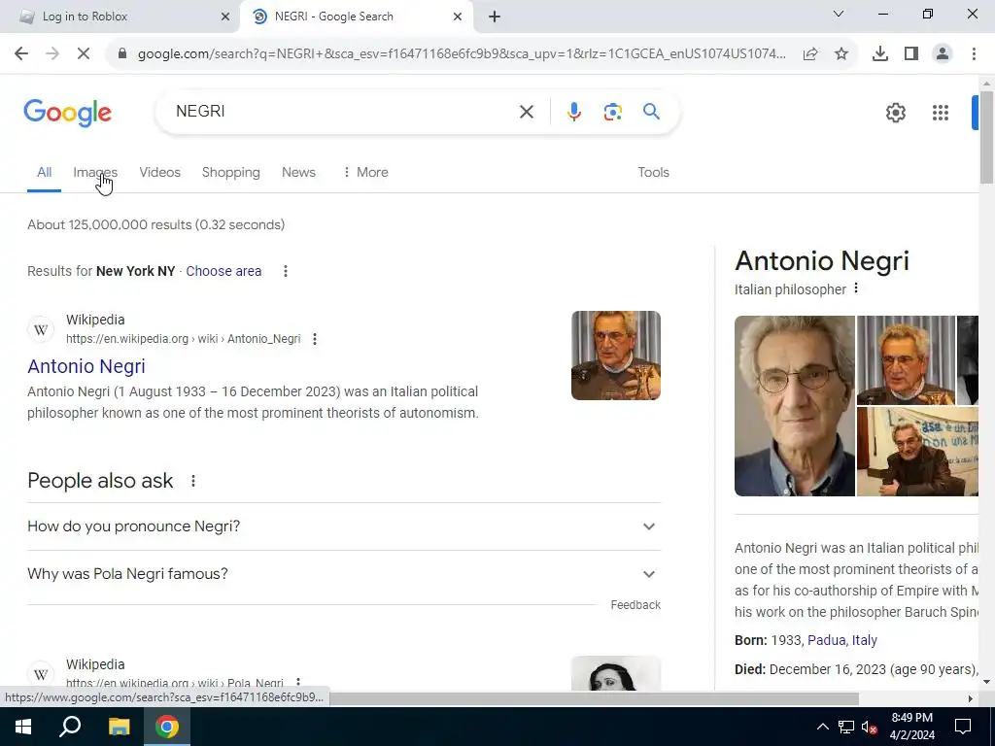The image size is (995, 746).
Task: Open a new tab with plus
Action: (495, 17)
